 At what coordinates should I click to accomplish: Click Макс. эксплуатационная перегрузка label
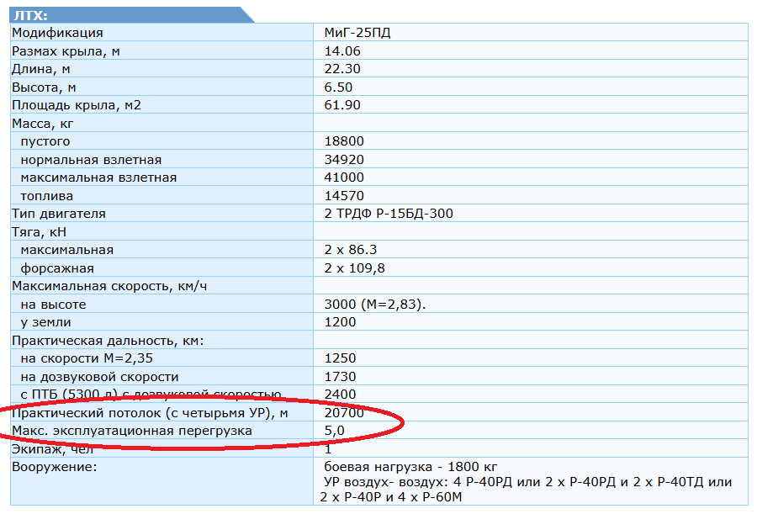pos(132,432)
